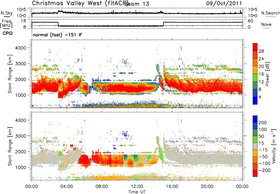
Task: Click the 'Freq. [MHz]' axis label
Action: click(x=6, y=23)
